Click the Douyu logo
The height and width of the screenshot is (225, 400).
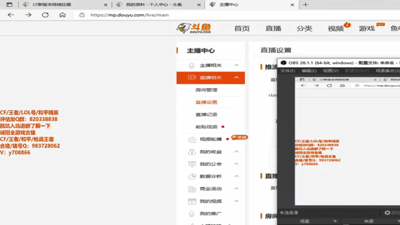194,28
